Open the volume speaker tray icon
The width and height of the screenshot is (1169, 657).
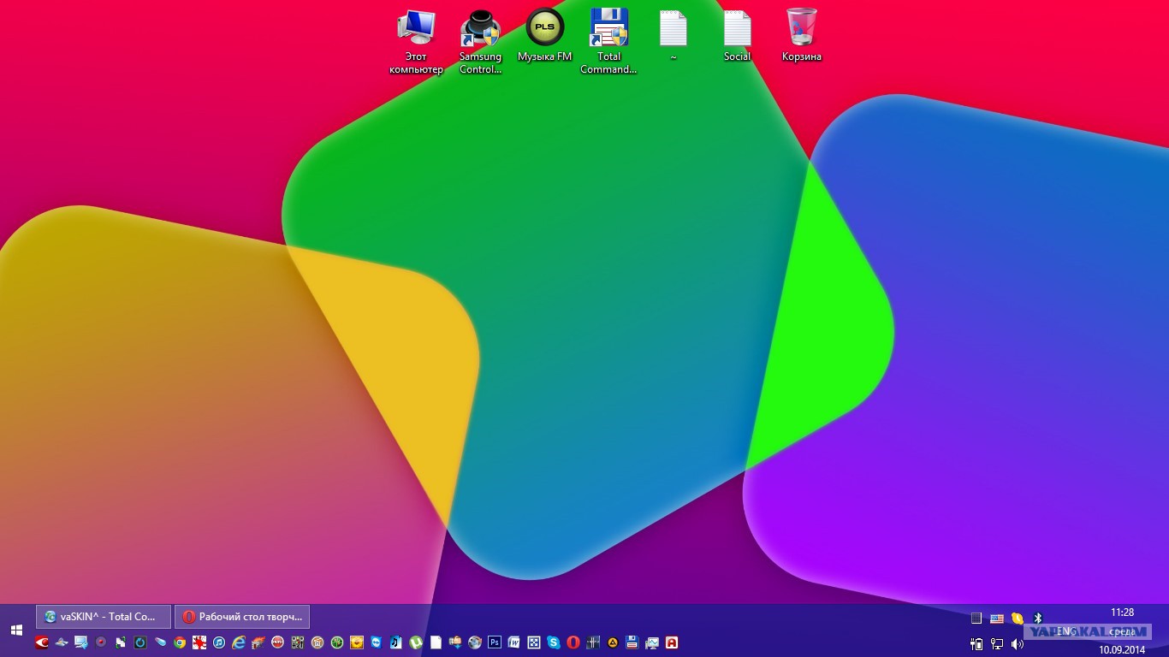click(x=1018, y=643)
